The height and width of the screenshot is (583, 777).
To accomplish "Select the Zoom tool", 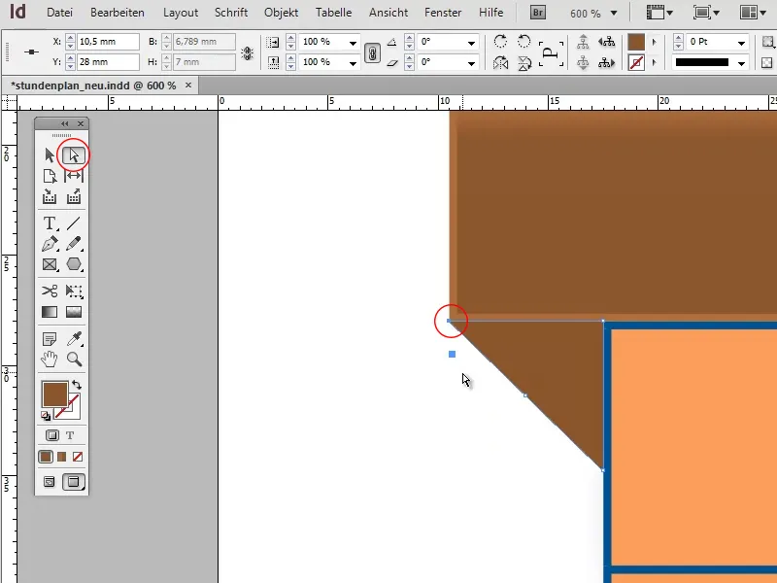I will coord(74,359).
